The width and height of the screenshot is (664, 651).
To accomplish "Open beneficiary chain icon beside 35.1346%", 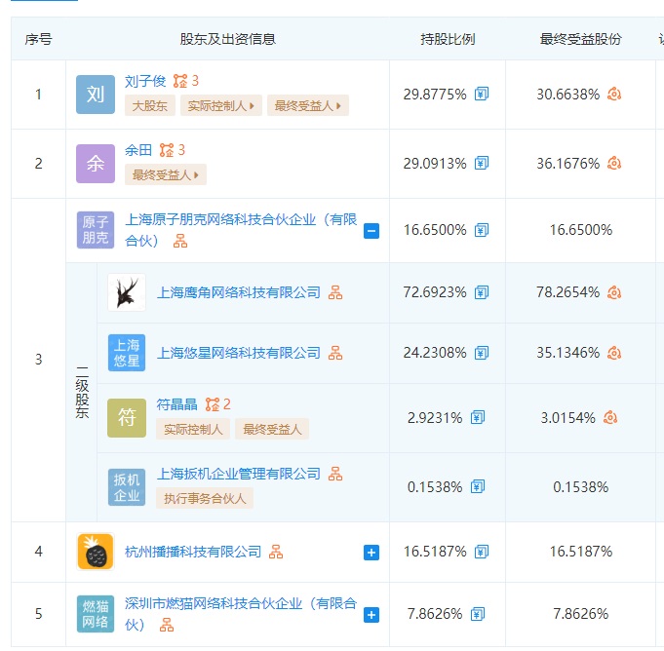I will coord(614,353).
